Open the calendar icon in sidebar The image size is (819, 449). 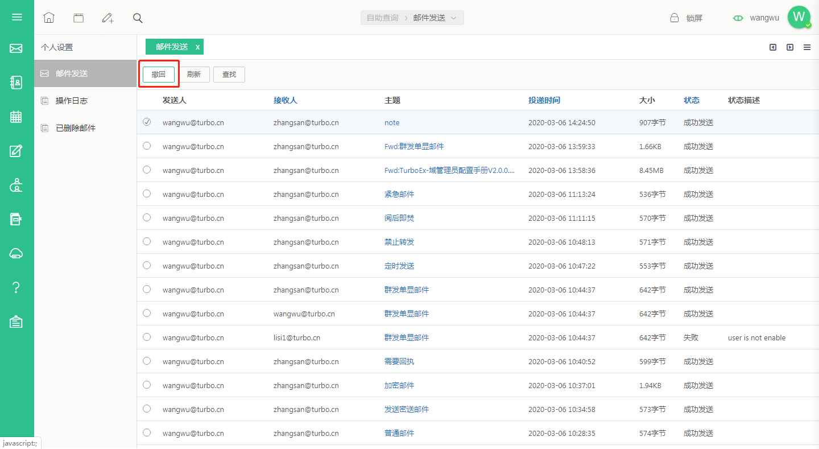[16, 117]
